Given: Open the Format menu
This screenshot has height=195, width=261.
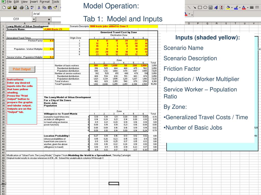Looking at the screenshot, I should [x=45, y=2].
